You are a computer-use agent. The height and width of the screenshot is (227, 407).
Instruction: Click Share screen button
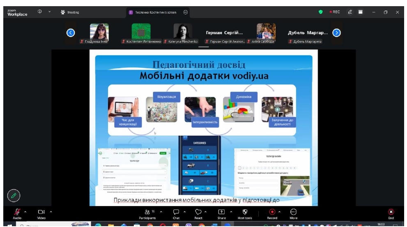tap(221, 214)
